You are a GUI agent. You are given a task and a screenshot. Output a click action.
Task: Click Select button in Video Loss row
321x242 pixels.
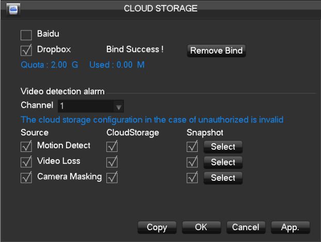click(x=223, y=162)
